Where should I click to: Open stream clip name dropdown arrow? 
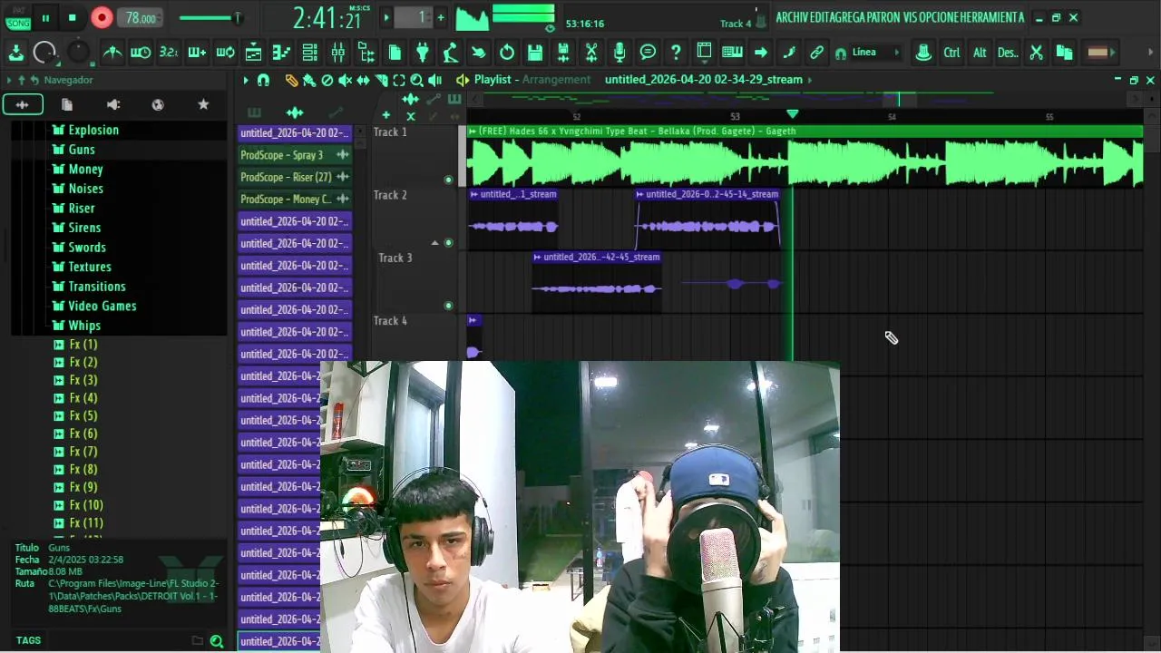tap(809, 80)
